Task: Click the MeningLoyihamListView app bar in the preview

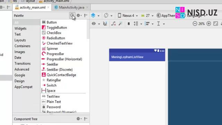Action: pyautogui.click(x=137, y=57)
